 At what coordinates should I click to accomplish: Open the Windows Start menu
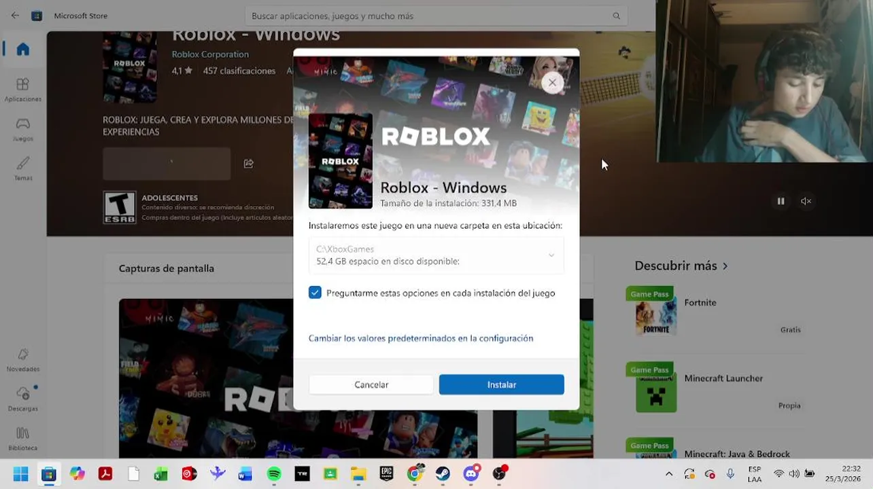[20, 473]
